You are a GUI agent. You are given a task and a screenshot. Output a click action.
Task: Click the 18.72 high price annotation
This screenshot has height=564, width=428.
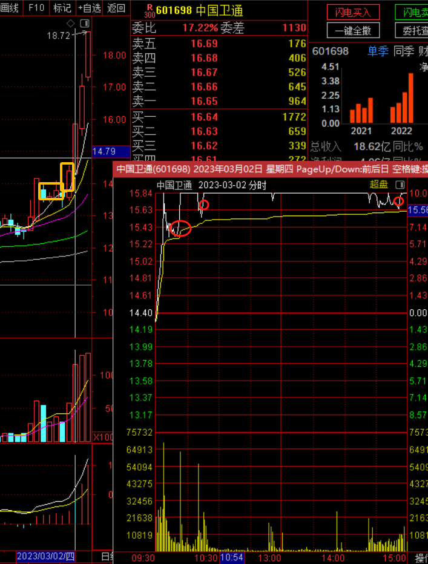[x=58, y=35]
